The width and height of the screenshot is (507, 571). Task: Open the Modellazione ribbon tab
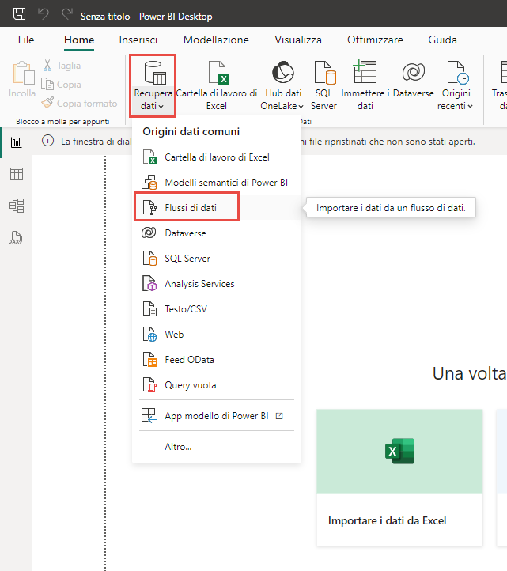click(216, 40)
